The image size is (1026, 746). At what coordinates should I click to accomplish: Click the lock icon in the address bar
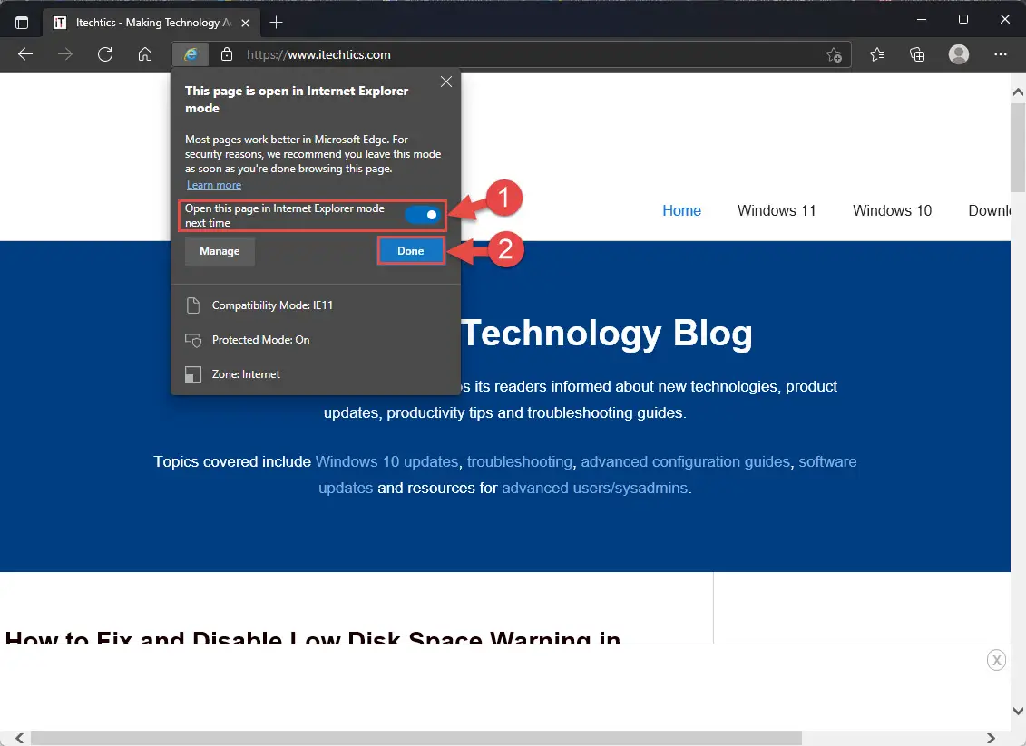[x=226, y=53]
